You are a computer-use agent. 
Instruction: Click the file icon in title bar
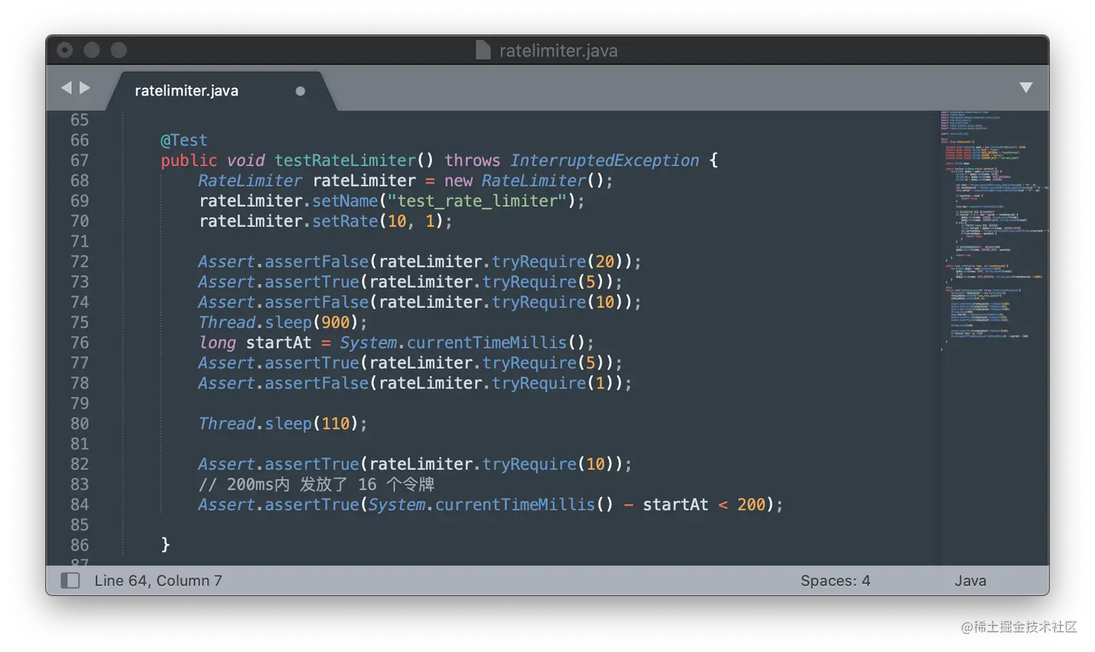coord(483,50)
